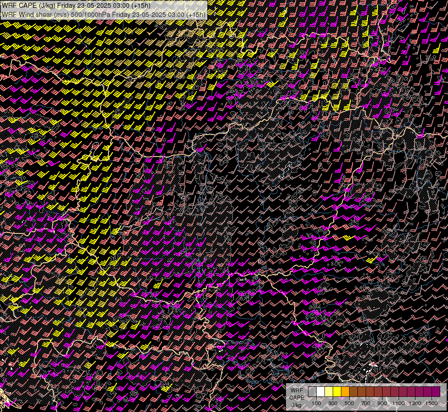Select the pale yellow CAPE legend swatch
This screenshot has height=412, width=448.
(329, 391)
